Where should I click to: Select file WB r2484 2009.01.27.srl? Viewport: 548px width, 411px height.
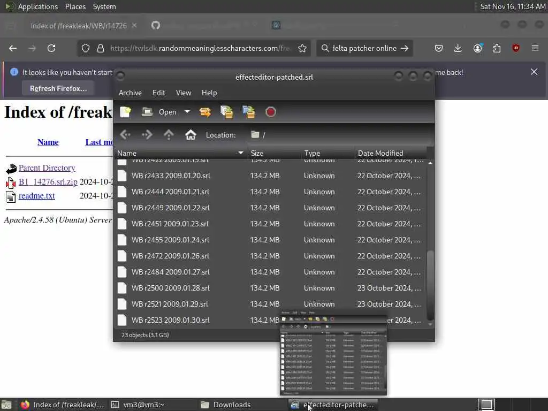[270, 272]
